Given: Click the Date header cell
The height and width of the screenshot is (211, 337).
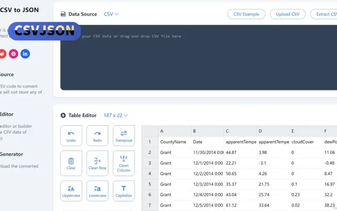Looking at the screenshot, I should point(207,142).
